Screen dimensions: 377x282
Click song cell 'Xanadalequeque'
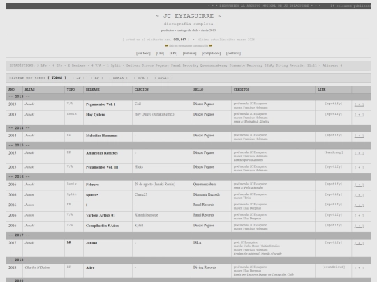146,215
